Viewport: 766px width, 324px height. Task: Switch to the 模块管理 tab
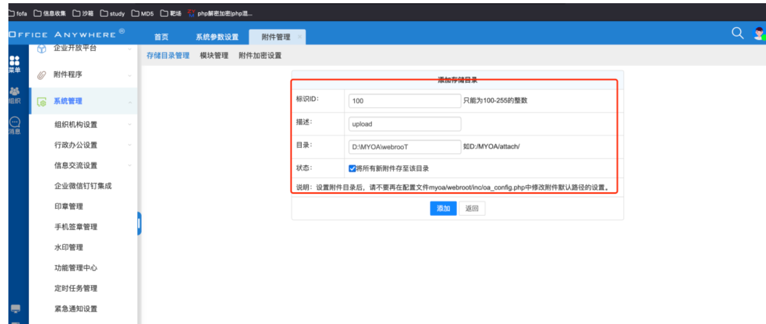pos(214,55)
